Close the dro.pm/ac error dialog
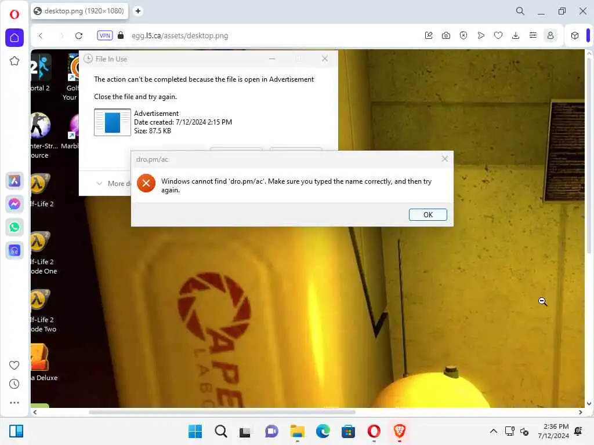This screenshot has width=594, height=445. tap(445, 159)
